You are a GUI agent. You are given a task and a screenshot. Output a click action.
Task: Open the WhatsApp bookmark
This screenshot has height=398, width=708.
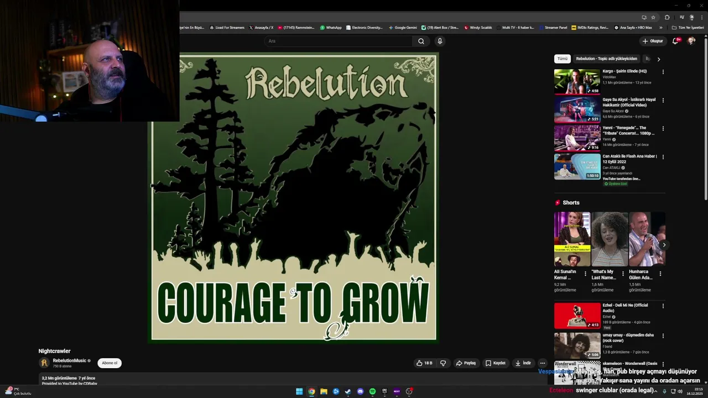[x=331, y=28]
